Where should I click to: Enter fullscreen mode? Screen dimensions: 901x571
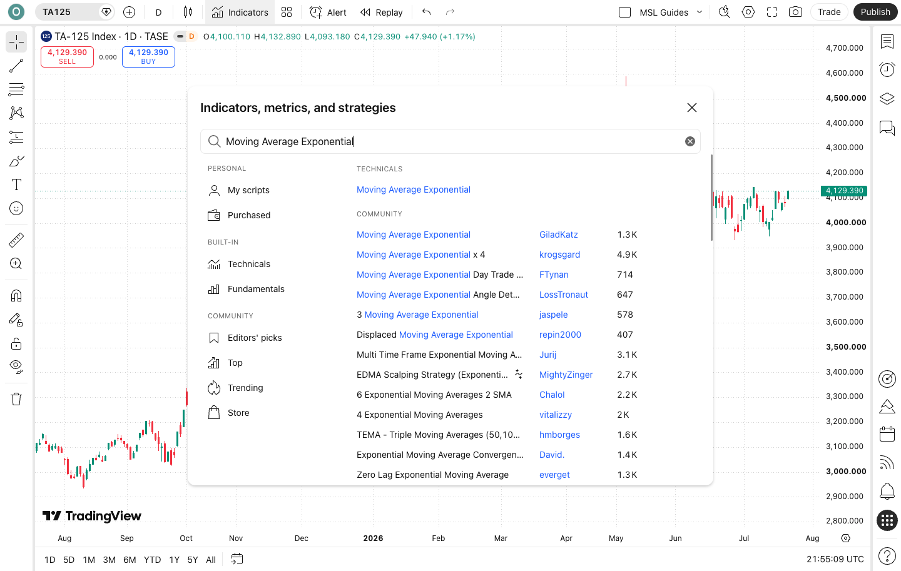[x=772, y=12]
